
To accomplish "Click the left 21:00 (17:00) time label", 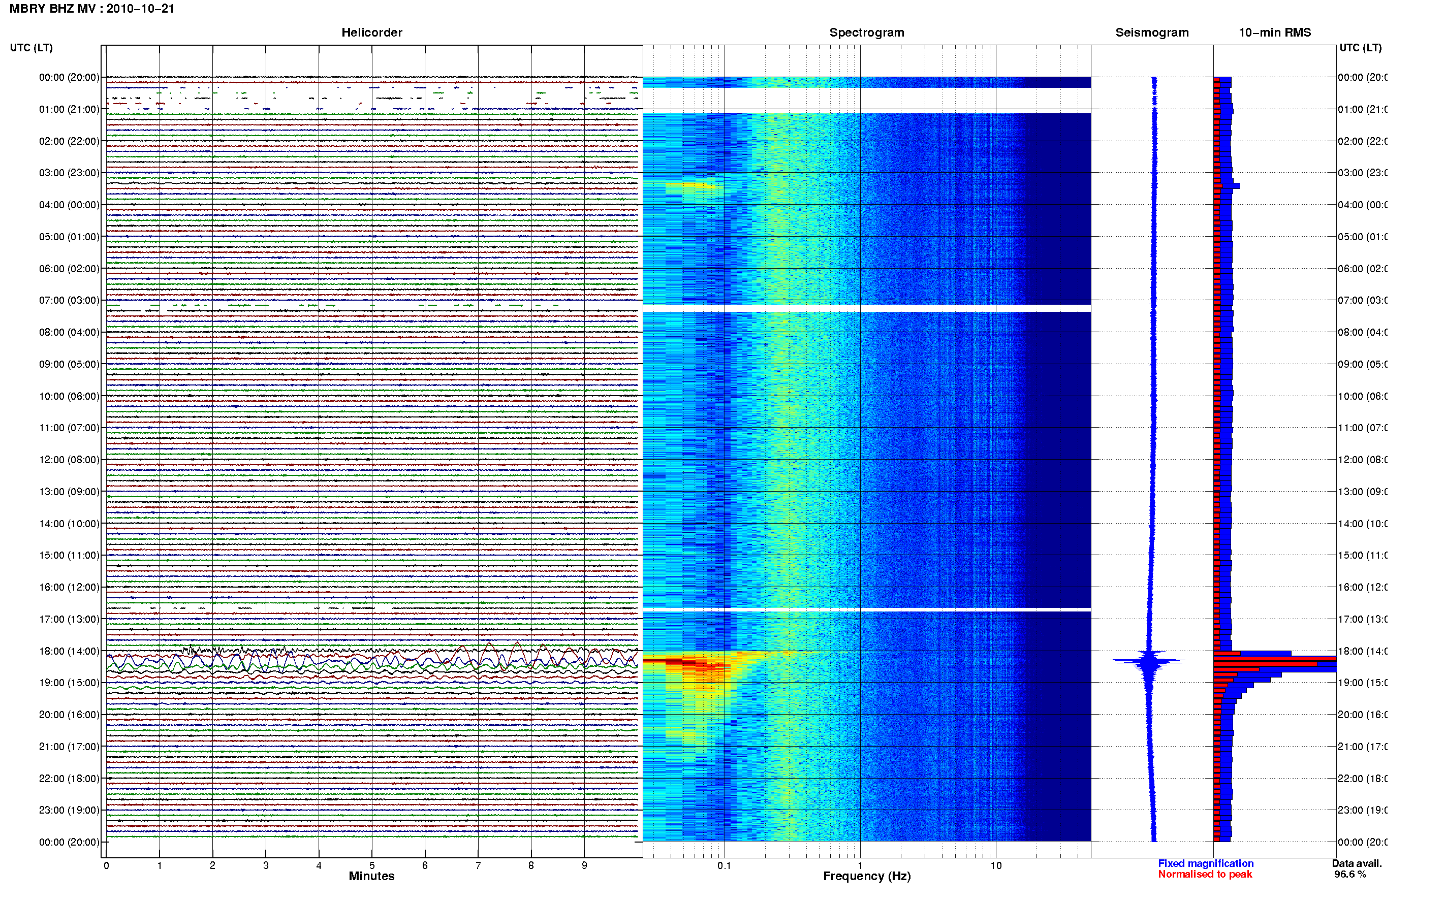I will (x=69, y=747).
